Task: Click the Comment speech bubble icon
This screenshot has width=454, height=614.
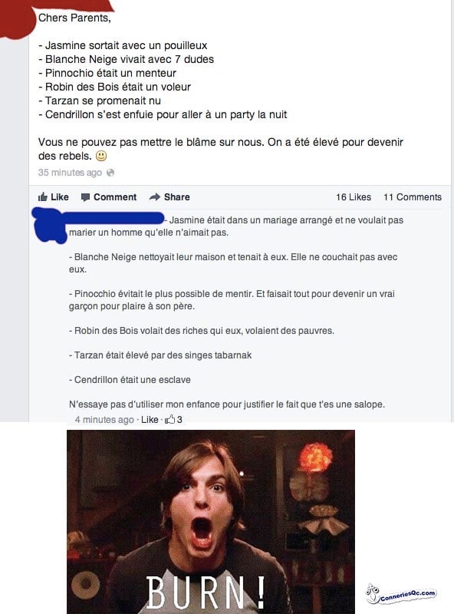Action: tap(85, 197)
